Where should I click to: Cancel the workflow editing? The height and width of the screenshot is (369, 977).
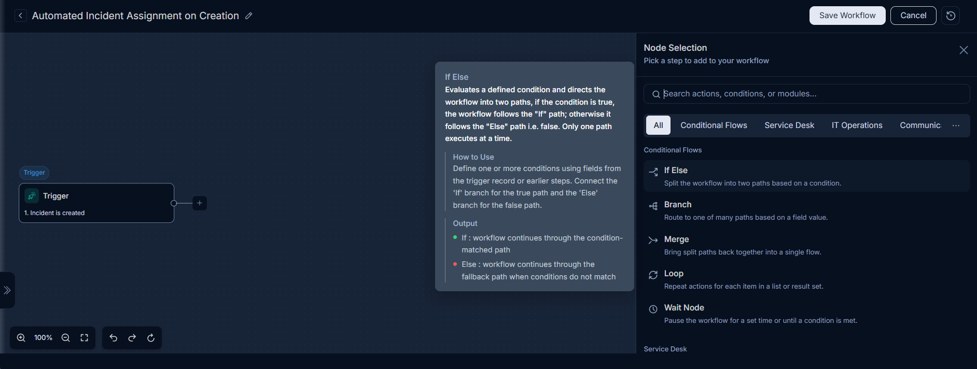pos(913,16)
